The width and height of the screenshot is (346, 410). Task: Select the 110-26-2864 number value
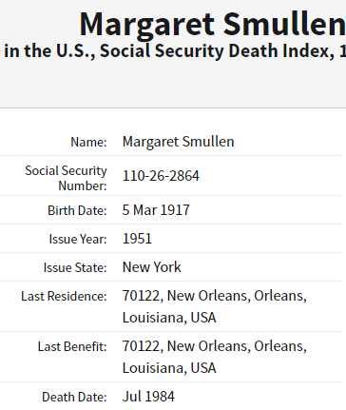[161, 176]
